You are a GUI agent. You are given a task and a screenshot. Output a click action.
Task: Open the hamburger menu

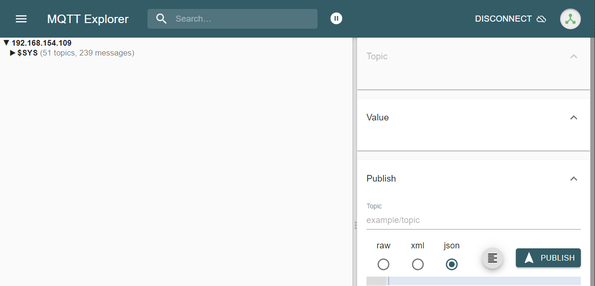click(21, 19)
